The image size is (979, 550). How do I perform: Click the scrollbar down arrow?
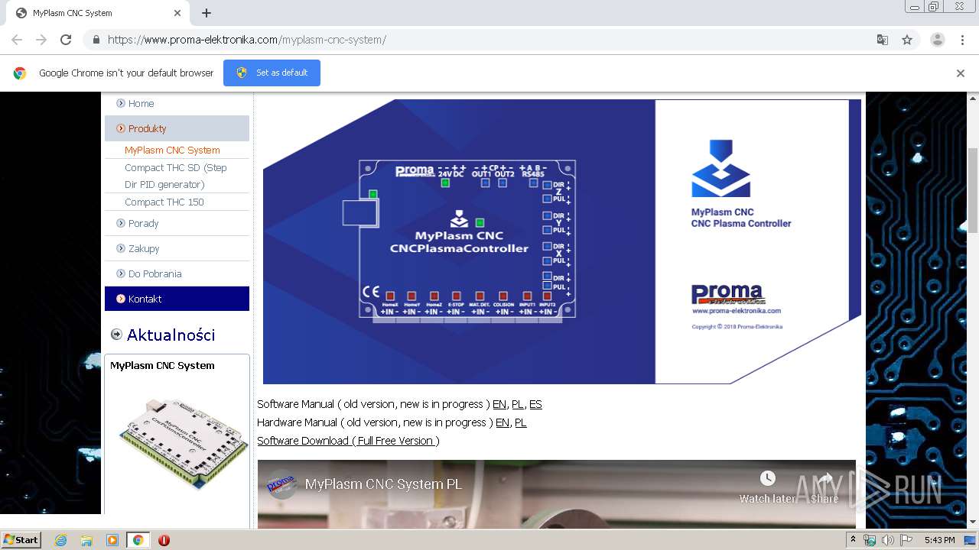click(973, 522)
